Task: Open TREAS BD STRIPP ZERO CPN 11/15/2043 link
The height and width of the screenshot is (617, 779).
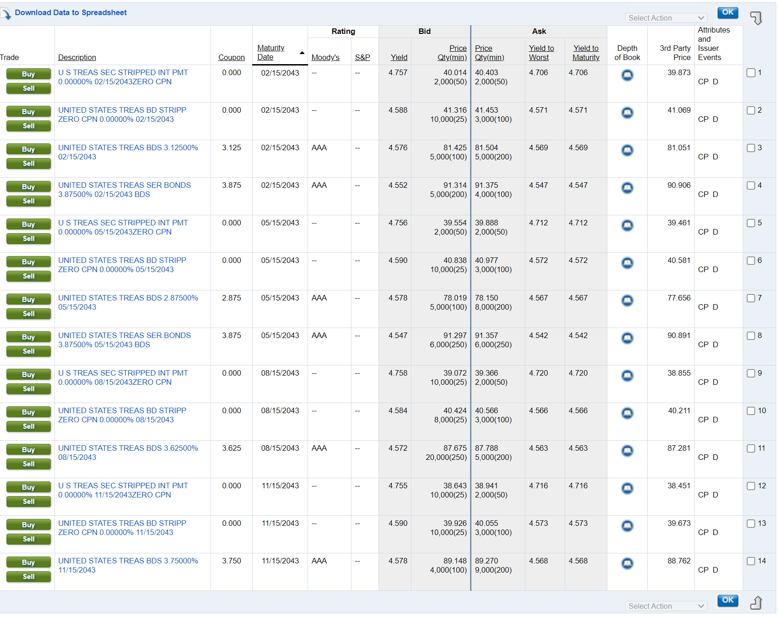Action: click(122, 528)
